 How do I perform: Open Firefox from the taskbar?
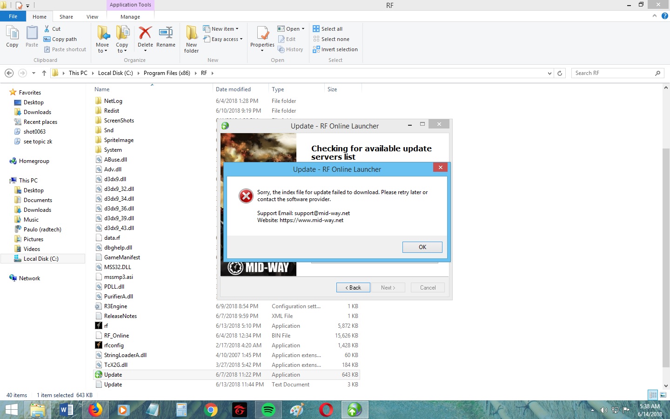click(x=95, y=410)
